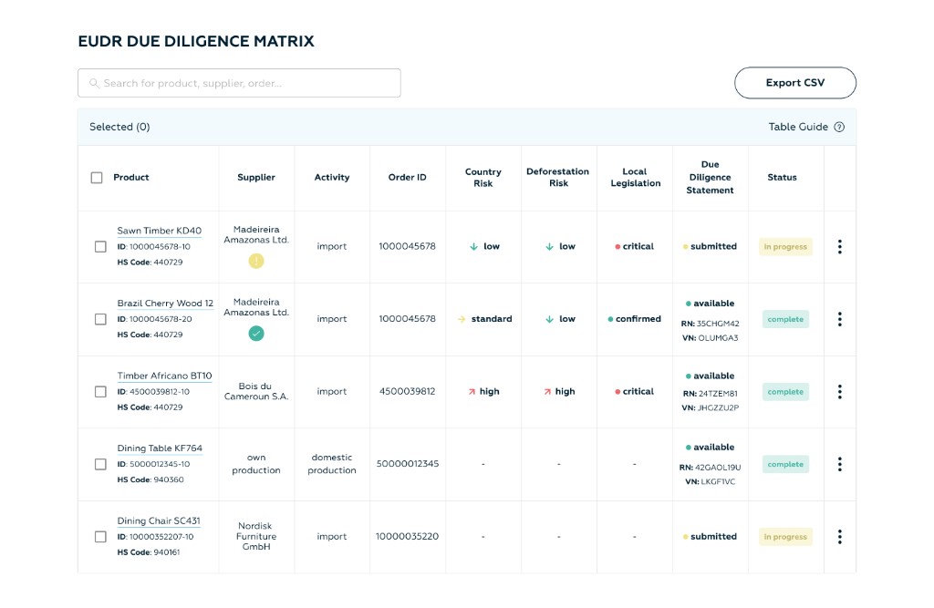The image size is (934, 608).
Task: Open row menu for Timber Africano BT10
Action: click(x=839, y=392)
